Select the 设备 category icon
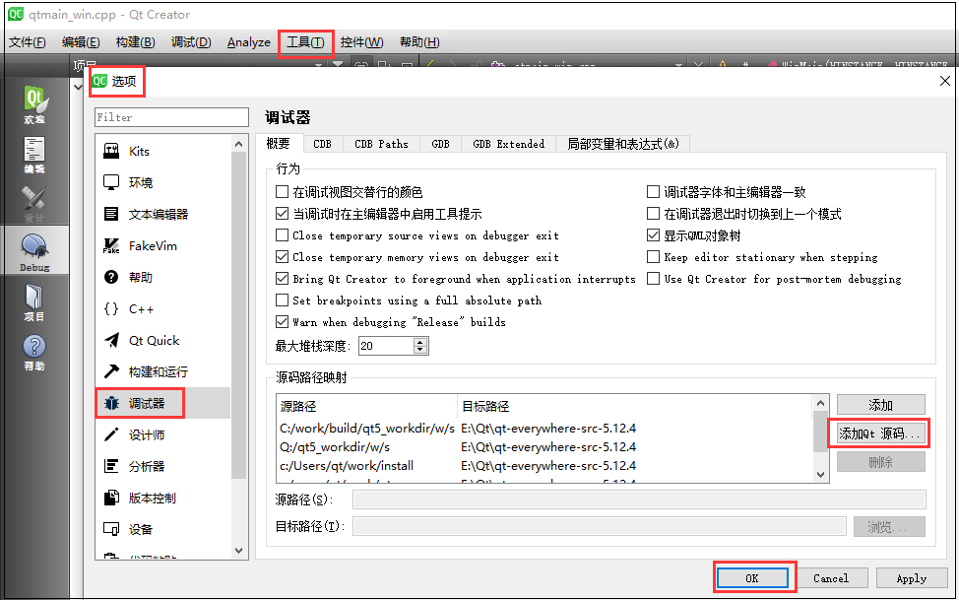959x600 pixels. point(111,529)
